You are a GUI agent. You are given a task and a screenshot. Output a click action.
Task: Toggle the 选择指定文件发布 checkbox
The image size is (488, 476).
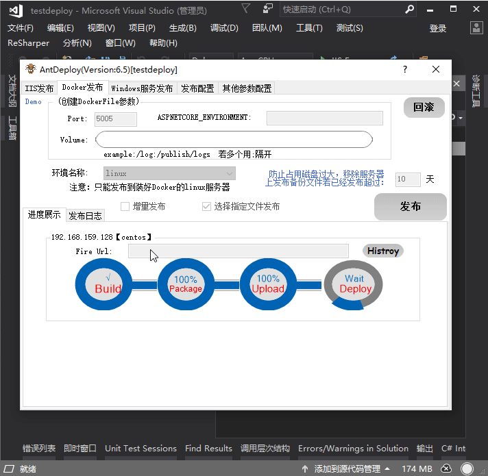pyautogui.click(x=206, y=206)
